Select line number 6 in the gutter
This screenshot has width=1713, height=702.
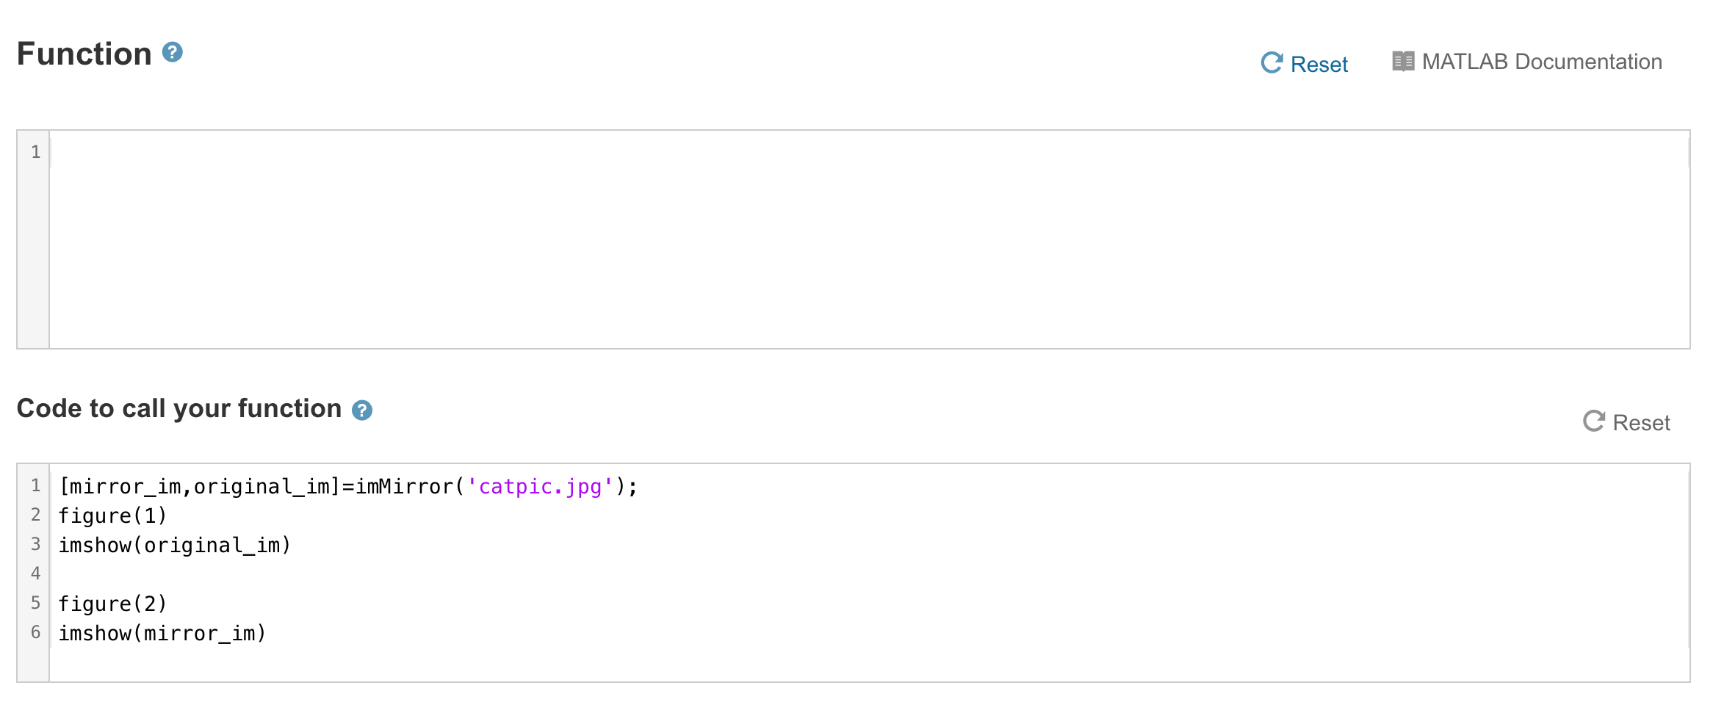35,633
